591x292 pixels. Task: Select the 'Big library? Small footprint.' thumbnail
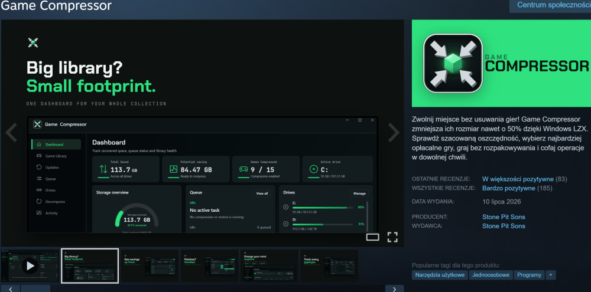[90, 265]
